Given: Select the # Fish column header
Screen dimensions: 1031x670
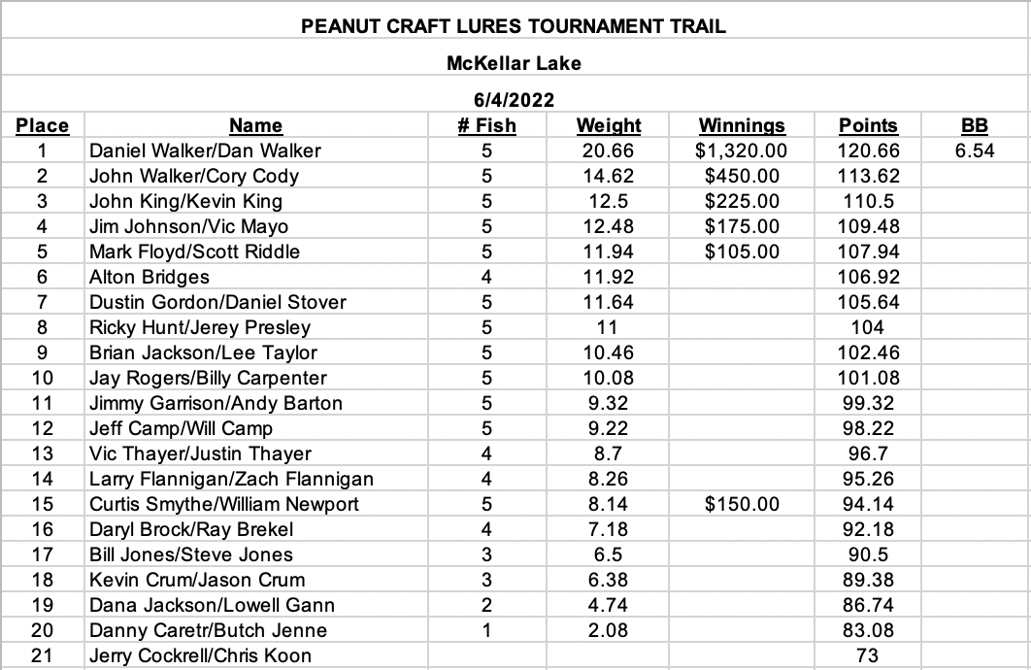Looking at the screenshot, I should [486, 125].
